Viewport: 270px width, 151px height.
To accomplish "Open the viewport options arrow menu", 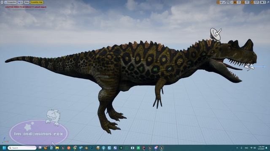I will [2, 2].
